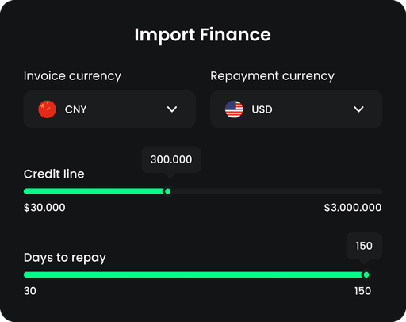This screenshot has width=406, height=322.
Task: Click the Credit line slider handle
Action: pyautogui.click(x=167, y=191)
